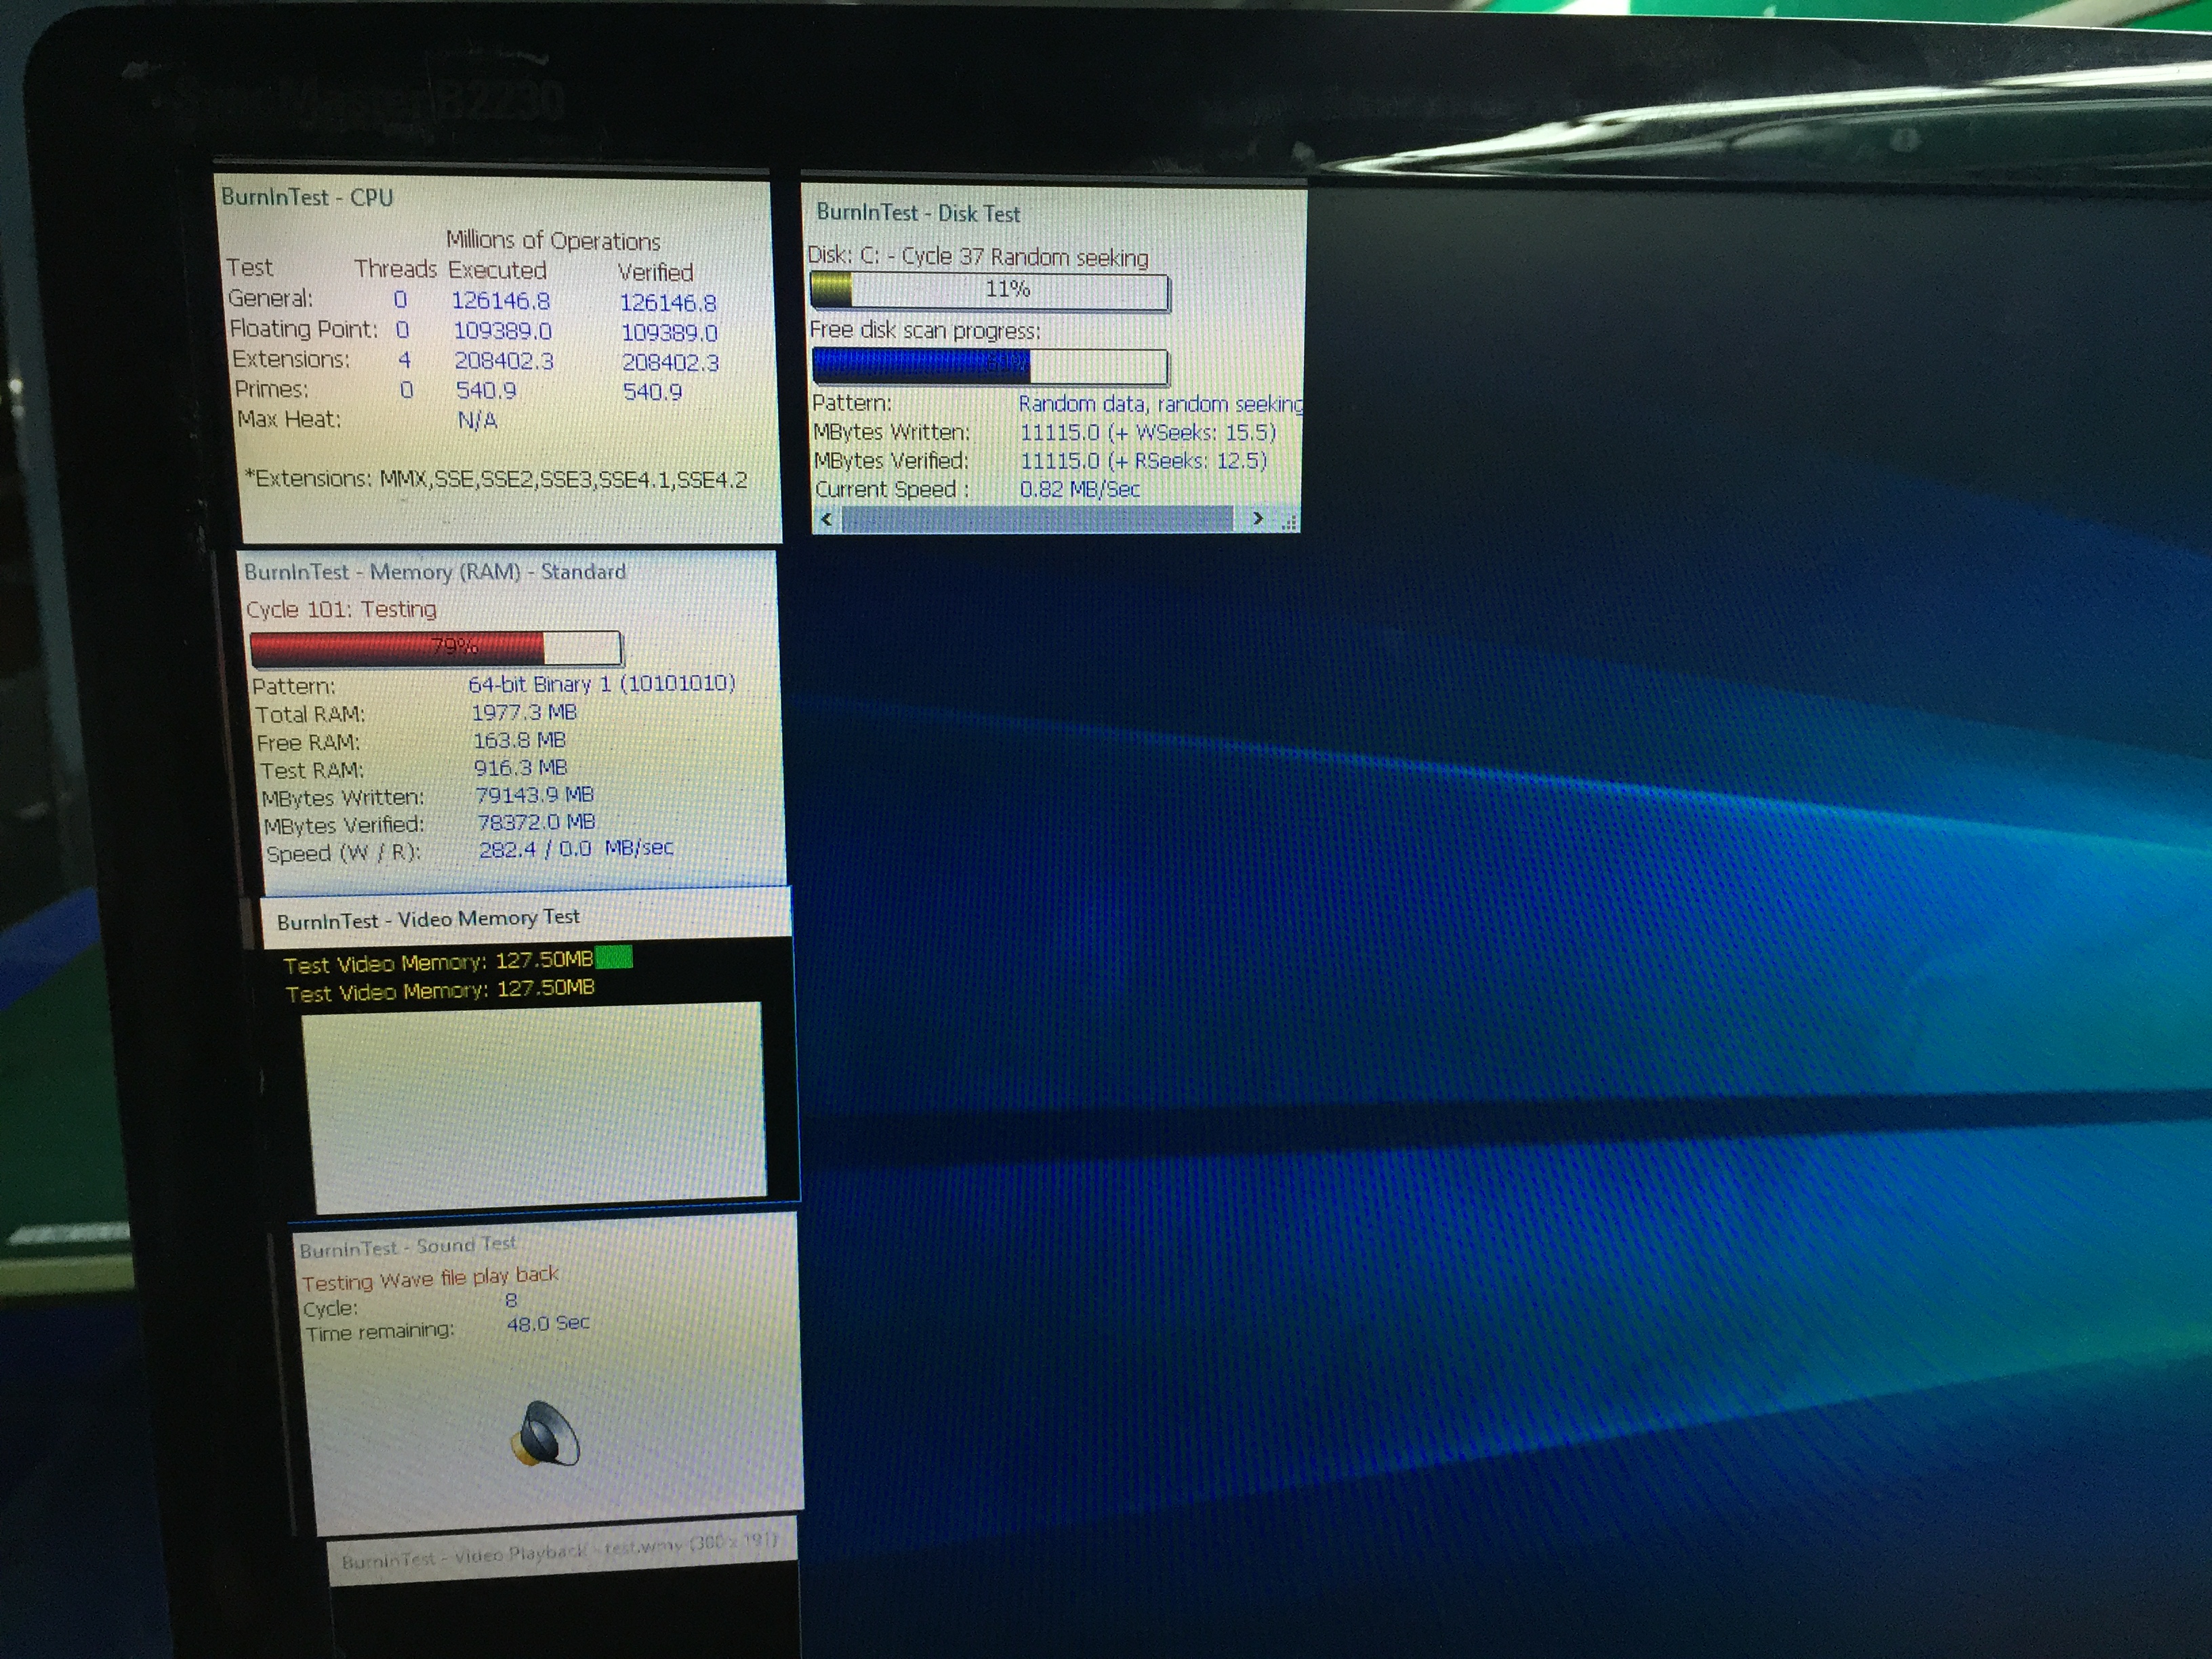This screenshot has height=1659, width=2212.
Task: Click the "Free disk scan progress:" label
Action: (925, 330)
